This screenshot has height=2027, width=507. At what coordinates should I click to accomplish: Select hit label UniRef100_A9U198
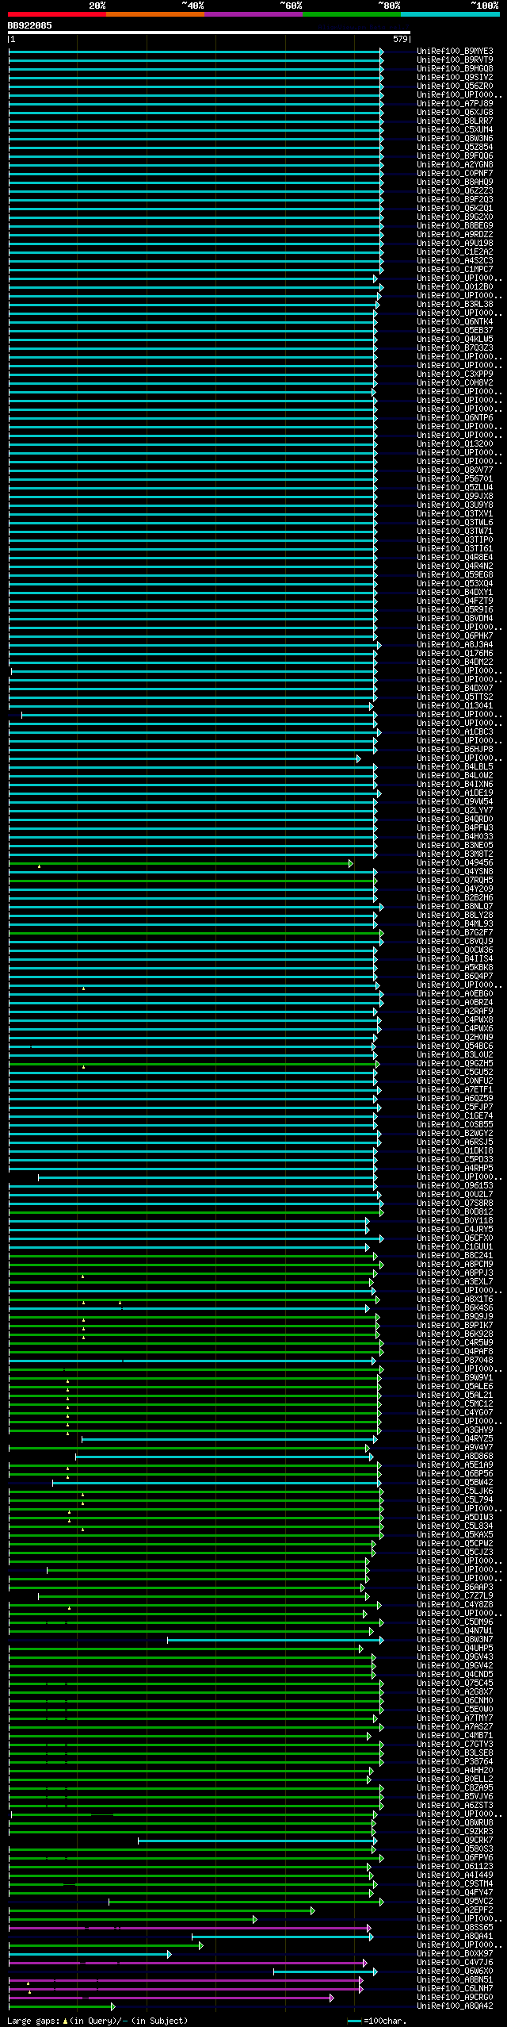pos(455,244)
